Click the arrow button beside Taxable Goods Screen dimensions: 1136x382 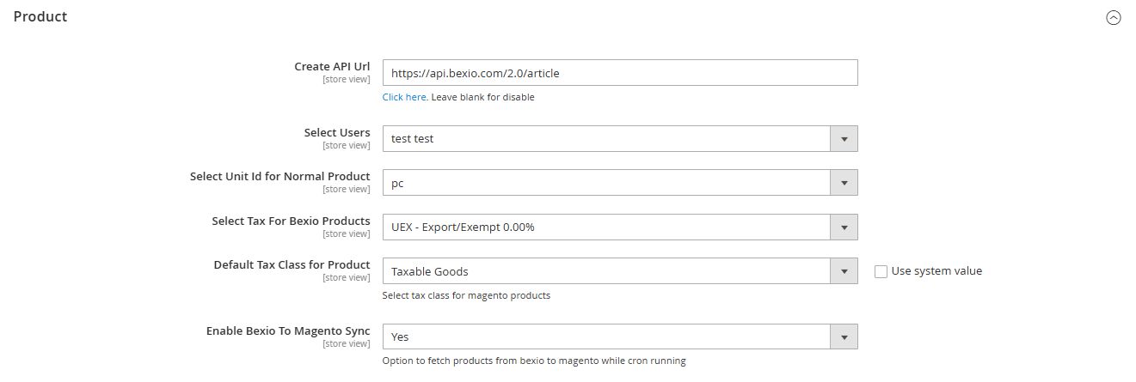click(x=844, y=271)
